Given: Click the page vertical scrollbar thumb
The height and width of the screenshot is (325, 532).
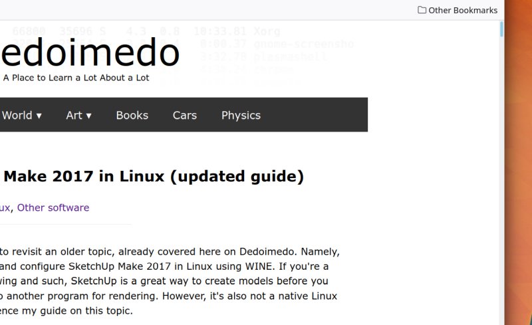Looking at the screenshot, I should 501,30.
